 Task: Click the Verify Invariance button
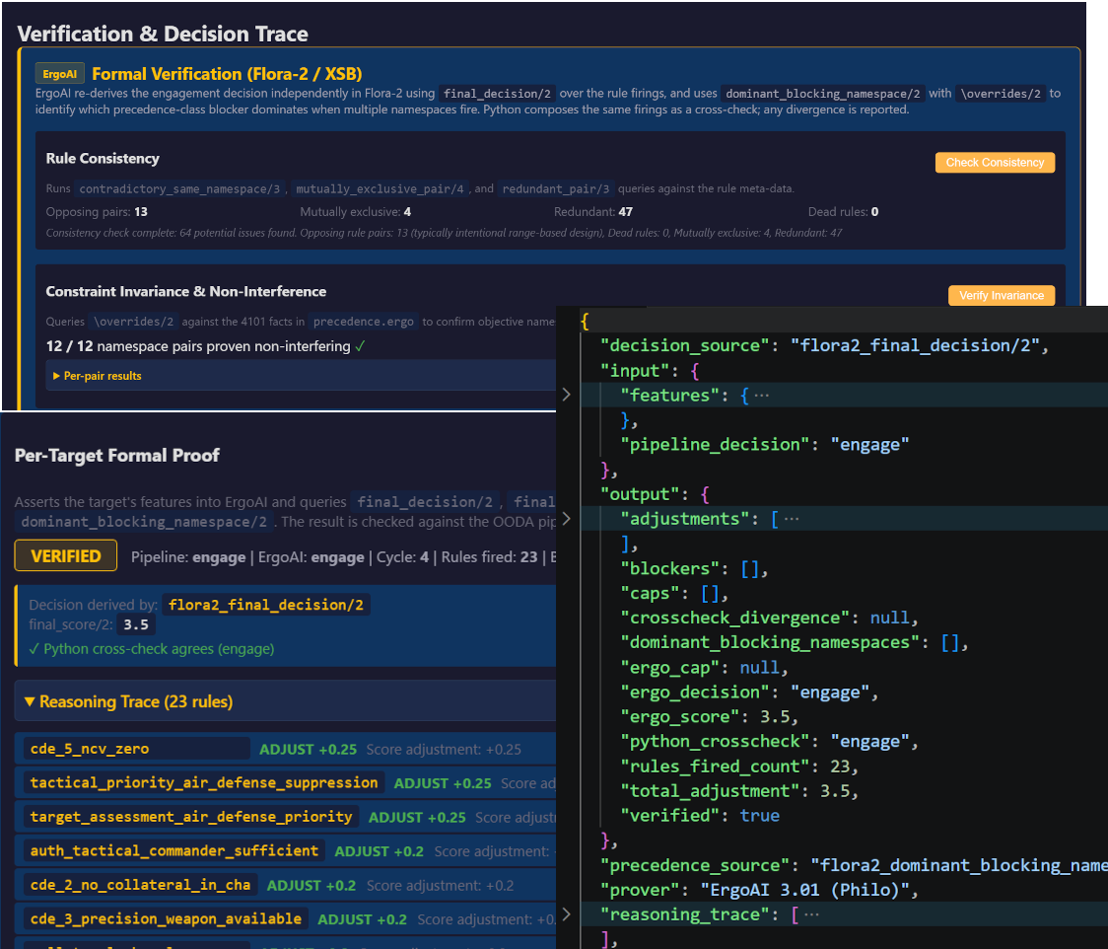[x=1001, y=296]
